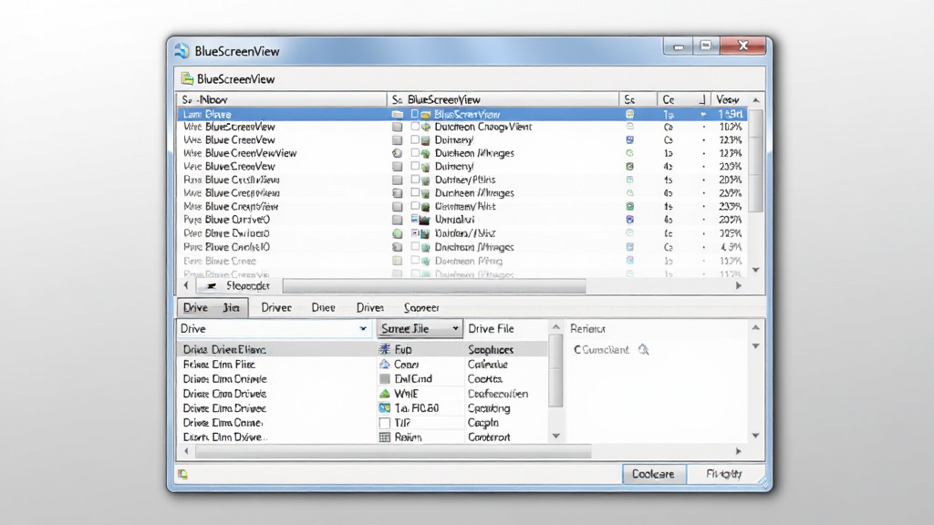Image resolution: width=934 pixels, height=525 pixels.
Task: Tick the checkbox beside "Ducheon CnoogvVient"
Action: tap(415, 127)
